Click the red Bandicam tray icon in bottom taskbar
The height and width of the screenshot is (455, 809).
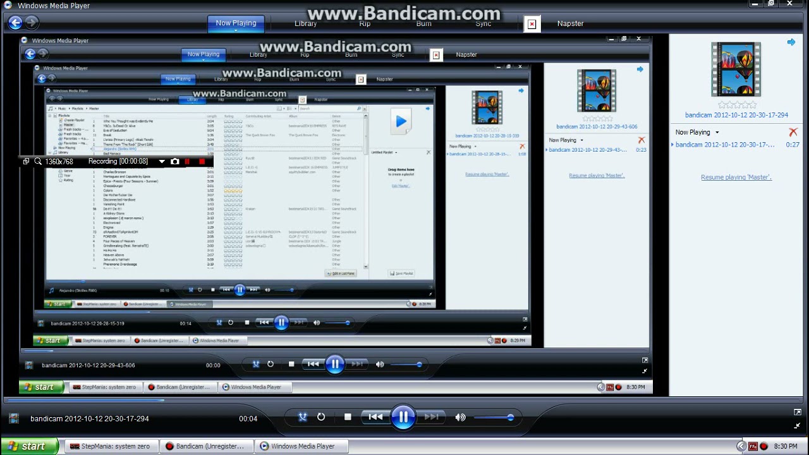(763, 446)
